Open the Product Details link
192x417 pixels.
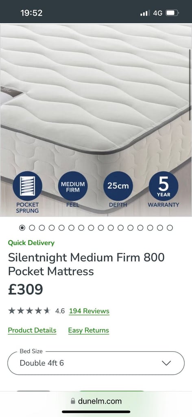[x=32, y=330]
